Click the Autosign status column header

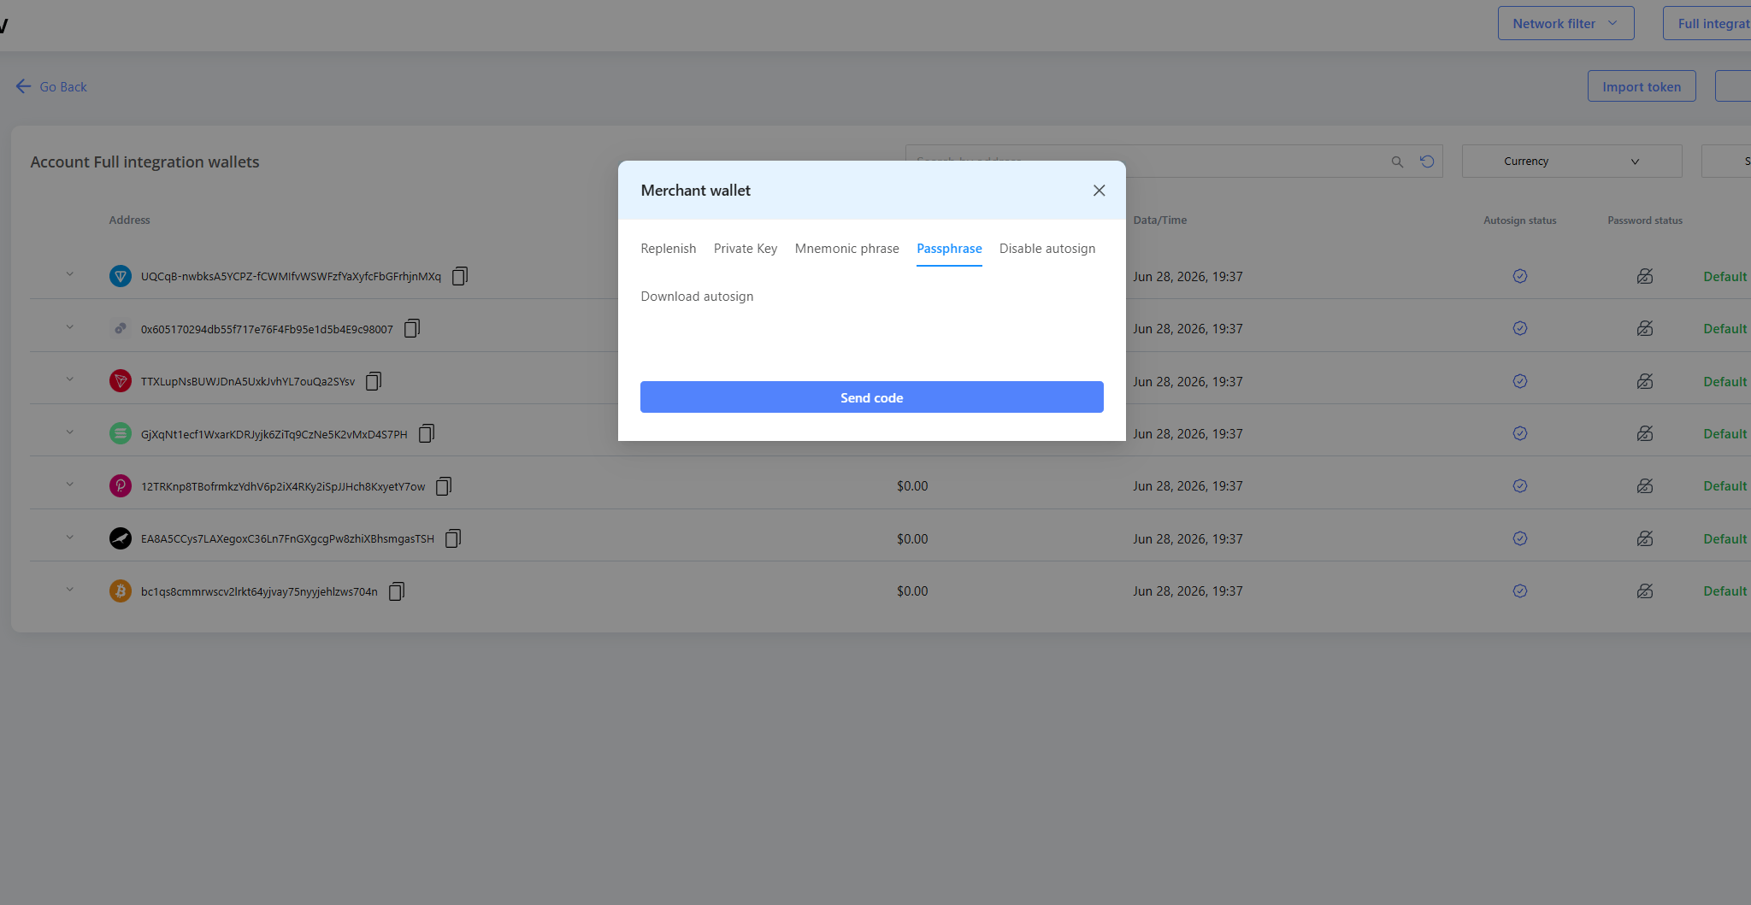point(1520,220)
